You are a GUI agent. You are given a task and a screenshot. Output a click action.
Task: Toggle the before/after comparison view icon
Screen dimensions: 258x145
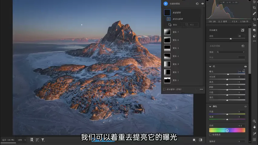(x=200, y=140)
